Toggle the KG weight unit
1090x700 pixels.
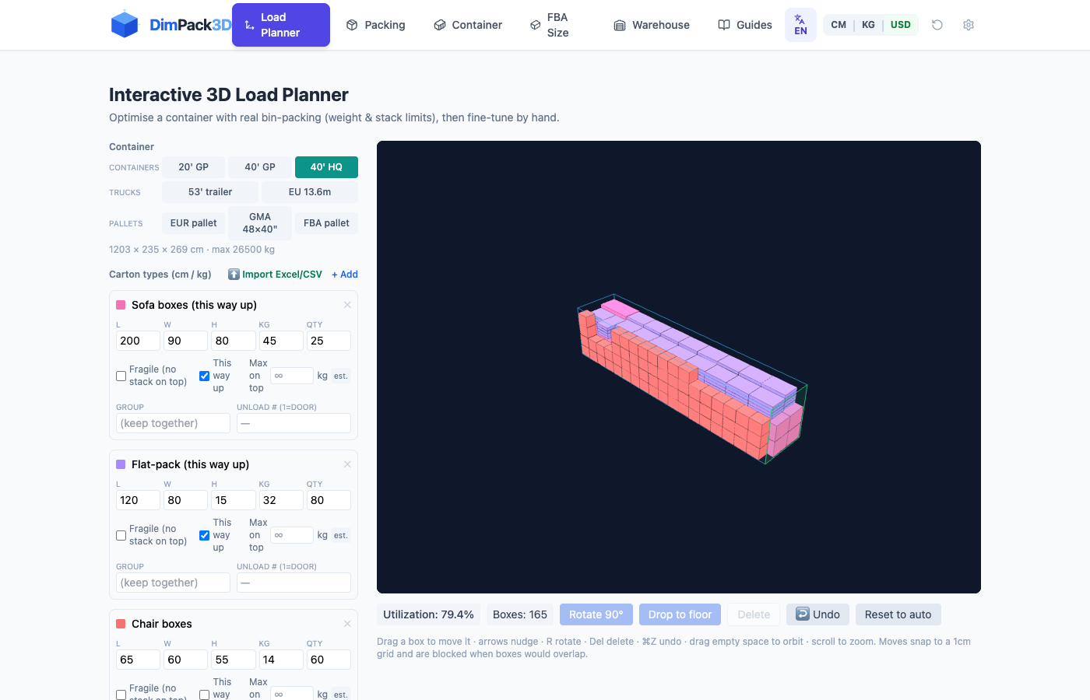[x=868, y=25]
